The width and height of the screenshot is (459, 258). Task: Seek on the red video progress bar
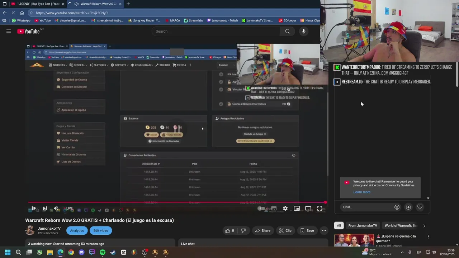pyautogui.click(x=177, y=202)
